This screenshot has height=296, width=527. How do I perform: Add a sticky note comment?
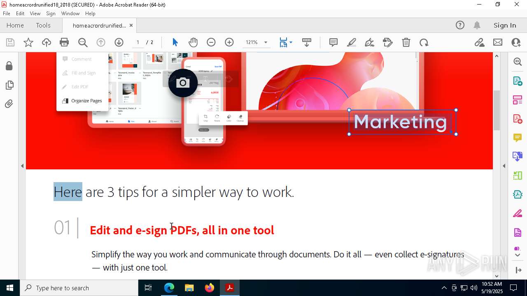tap(333, 42)
